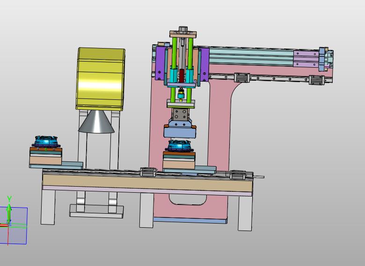
Task: Select the blue workpiece on the left fixture
Action: [x=46, y=141]
